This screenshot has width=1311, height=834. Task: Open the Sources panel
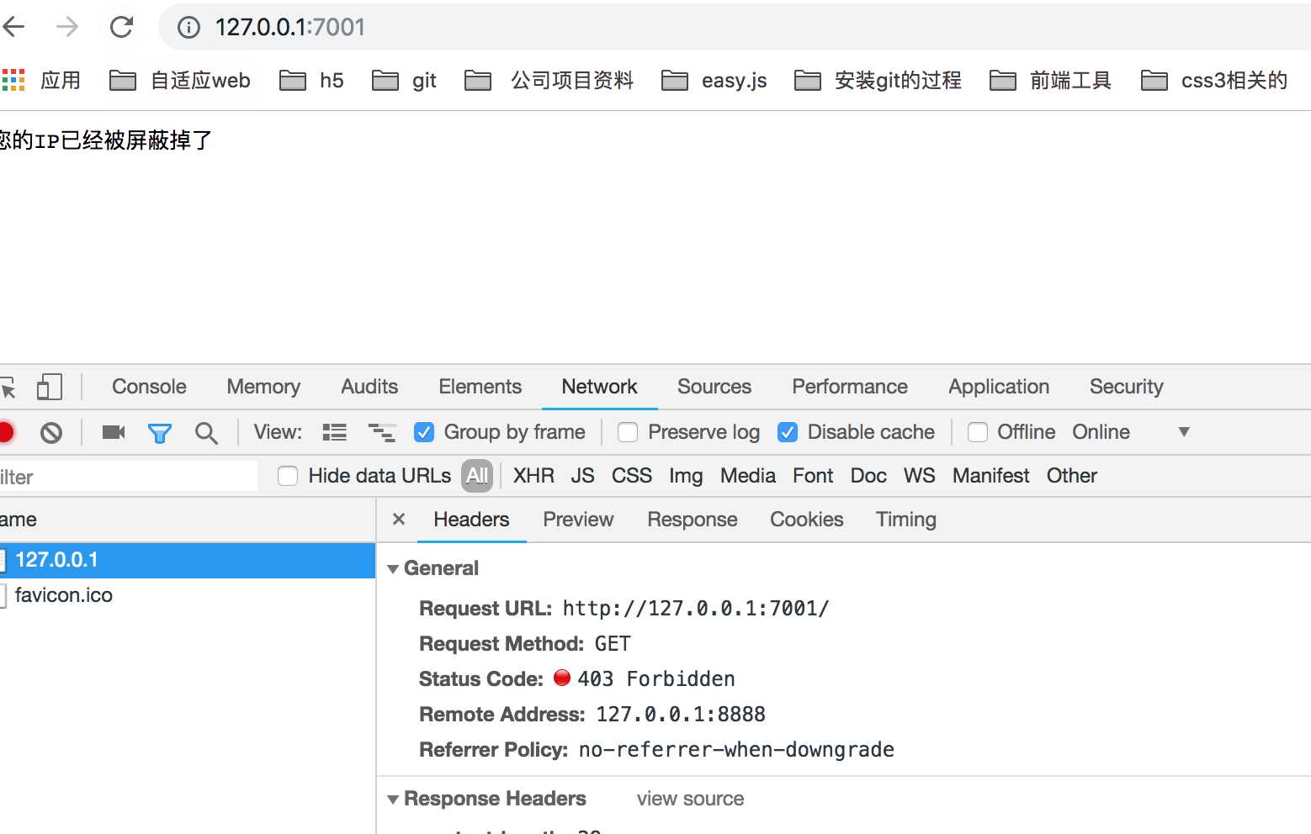[714, 387]
